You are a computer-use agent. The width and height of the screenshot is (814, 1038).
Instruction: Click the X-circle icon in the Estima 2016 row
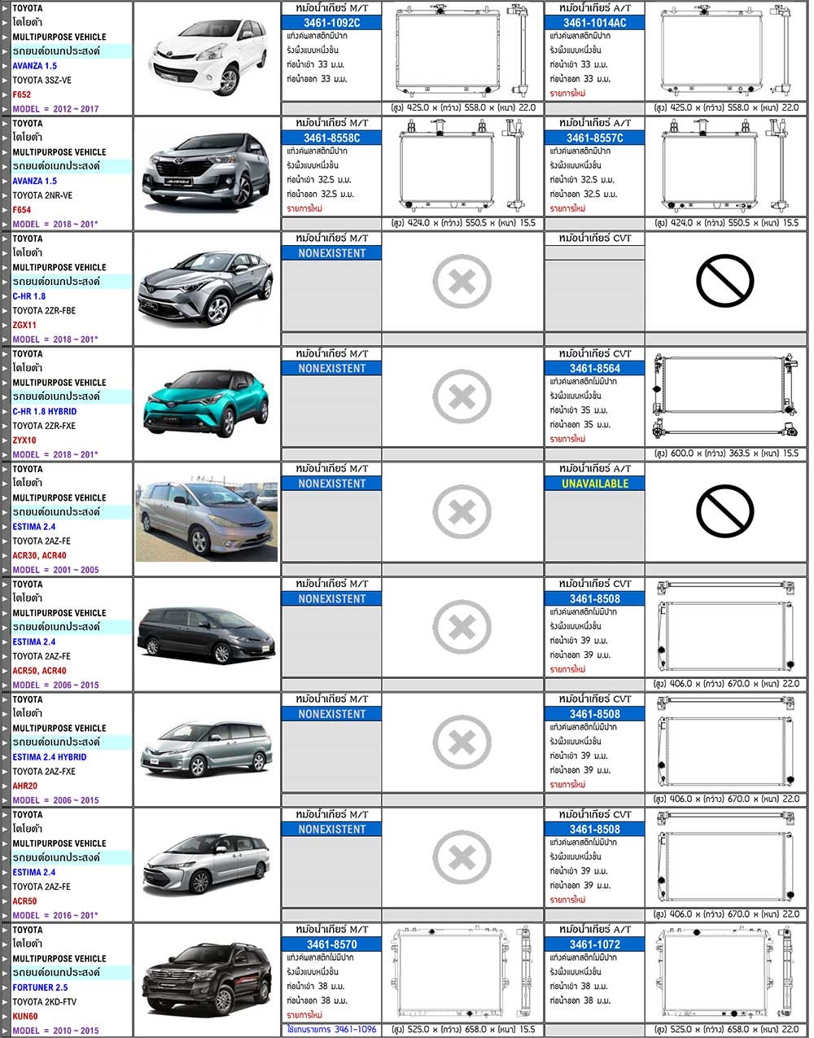tap(462, 858)
